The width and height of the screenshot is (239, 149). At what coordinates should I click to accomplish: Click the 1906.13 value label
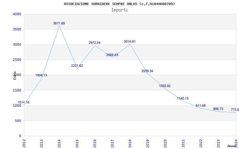tap(41, 75)
